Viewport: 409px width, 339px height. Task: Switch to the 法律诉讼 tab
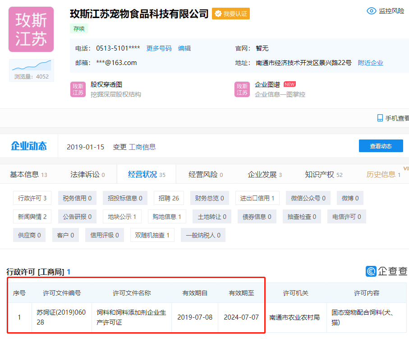pyautogui.click(x=87, y=174)
